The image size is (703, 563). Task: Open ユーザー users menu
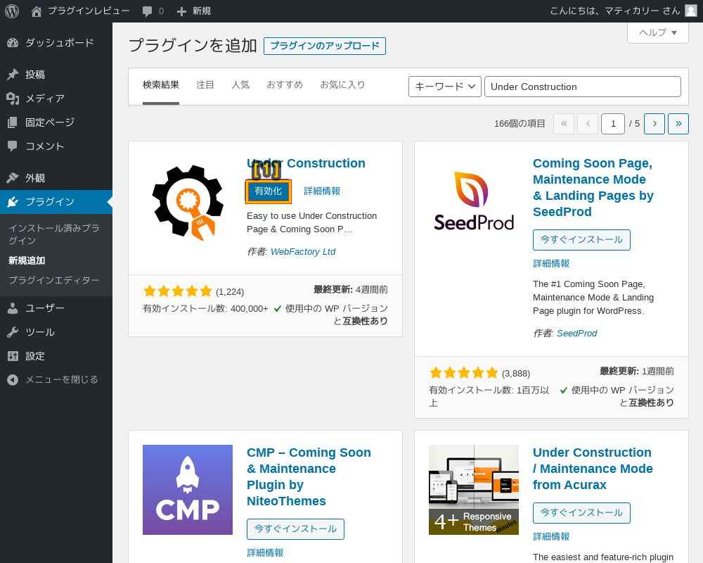click(56, 308)
